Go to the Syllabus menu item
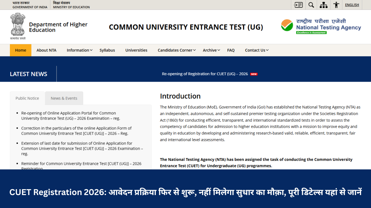371x208 pixels. tap(107, 50)
